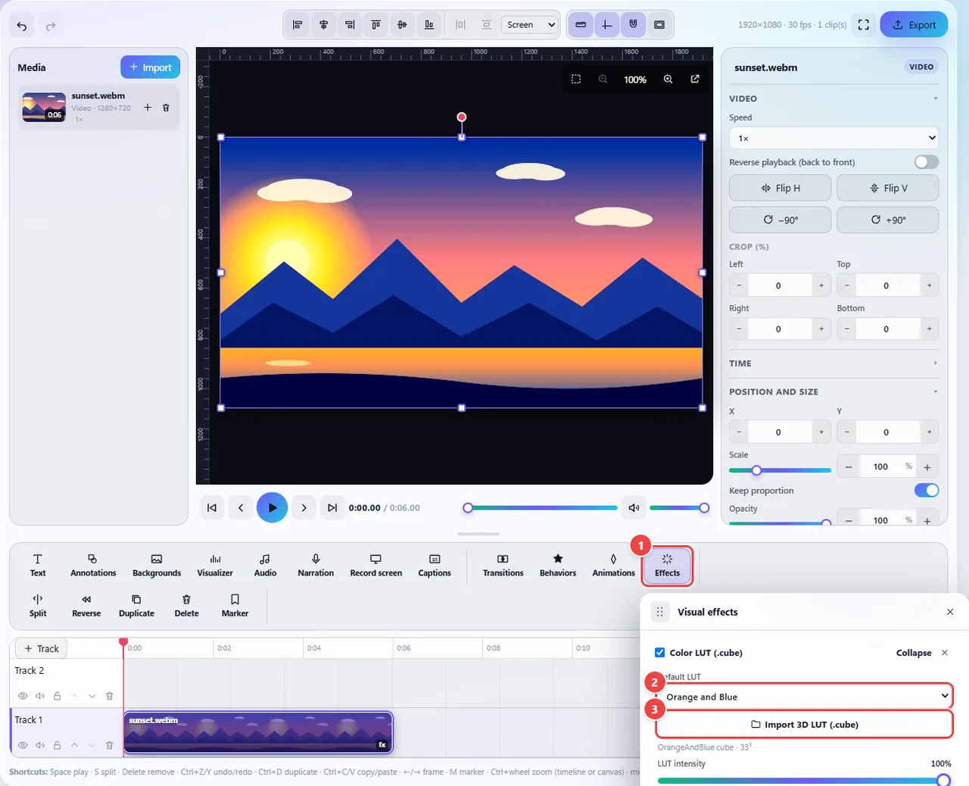969x786 pixels.
Task: Align selection to bottom edge
Action: [429, 25]
